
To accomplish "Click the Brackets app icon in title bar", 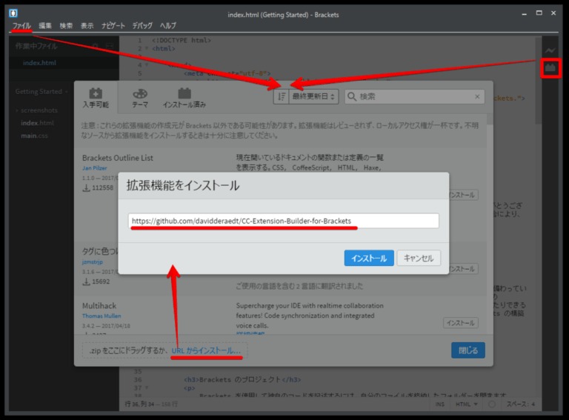I will pos(14,13).
